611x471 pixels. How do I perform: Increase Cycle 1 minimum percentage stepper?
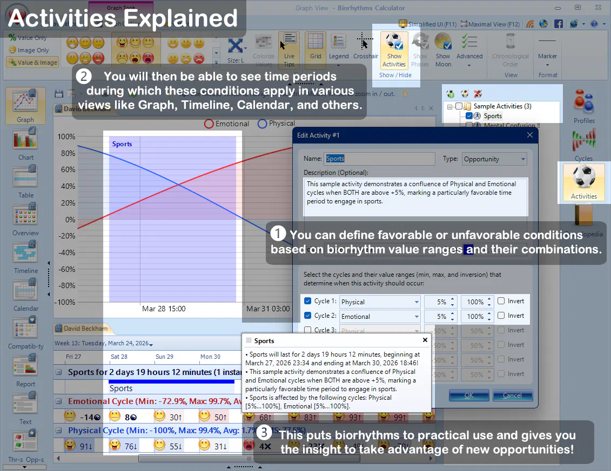pos(452,299)
